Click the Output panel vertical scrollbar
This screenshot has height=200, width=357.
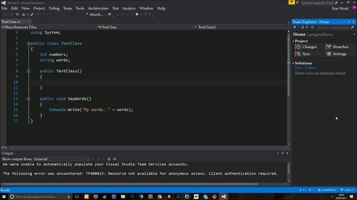point(288,169)
